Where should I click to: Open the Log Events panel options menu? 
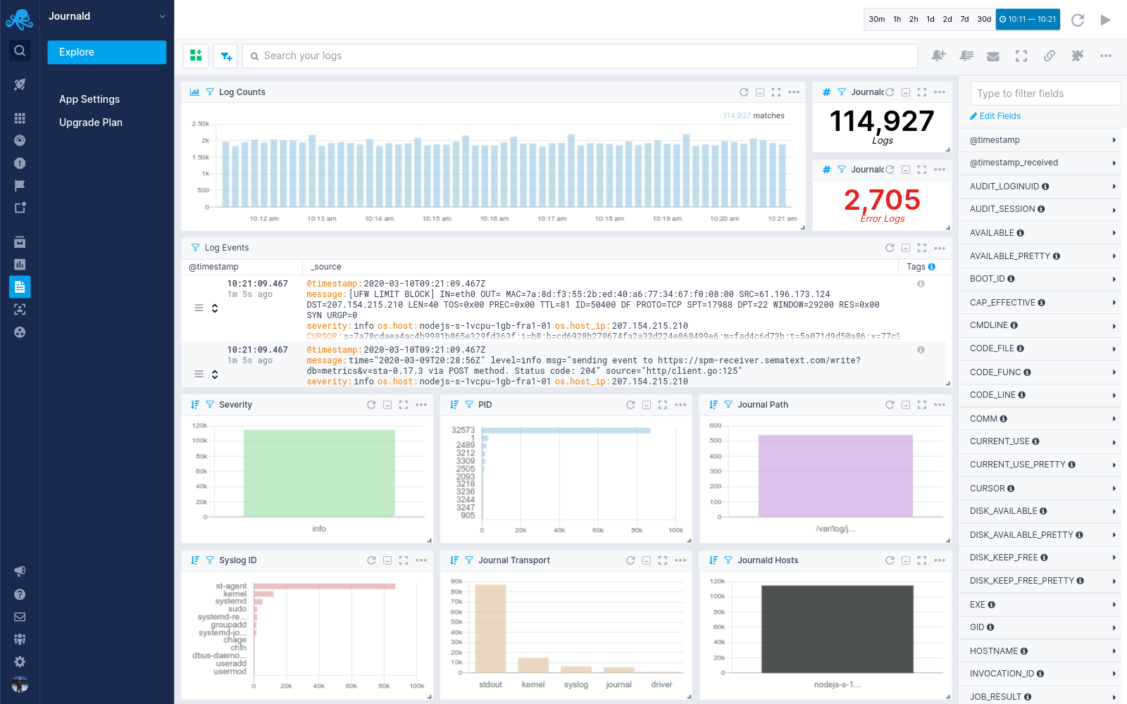(940, 247)
